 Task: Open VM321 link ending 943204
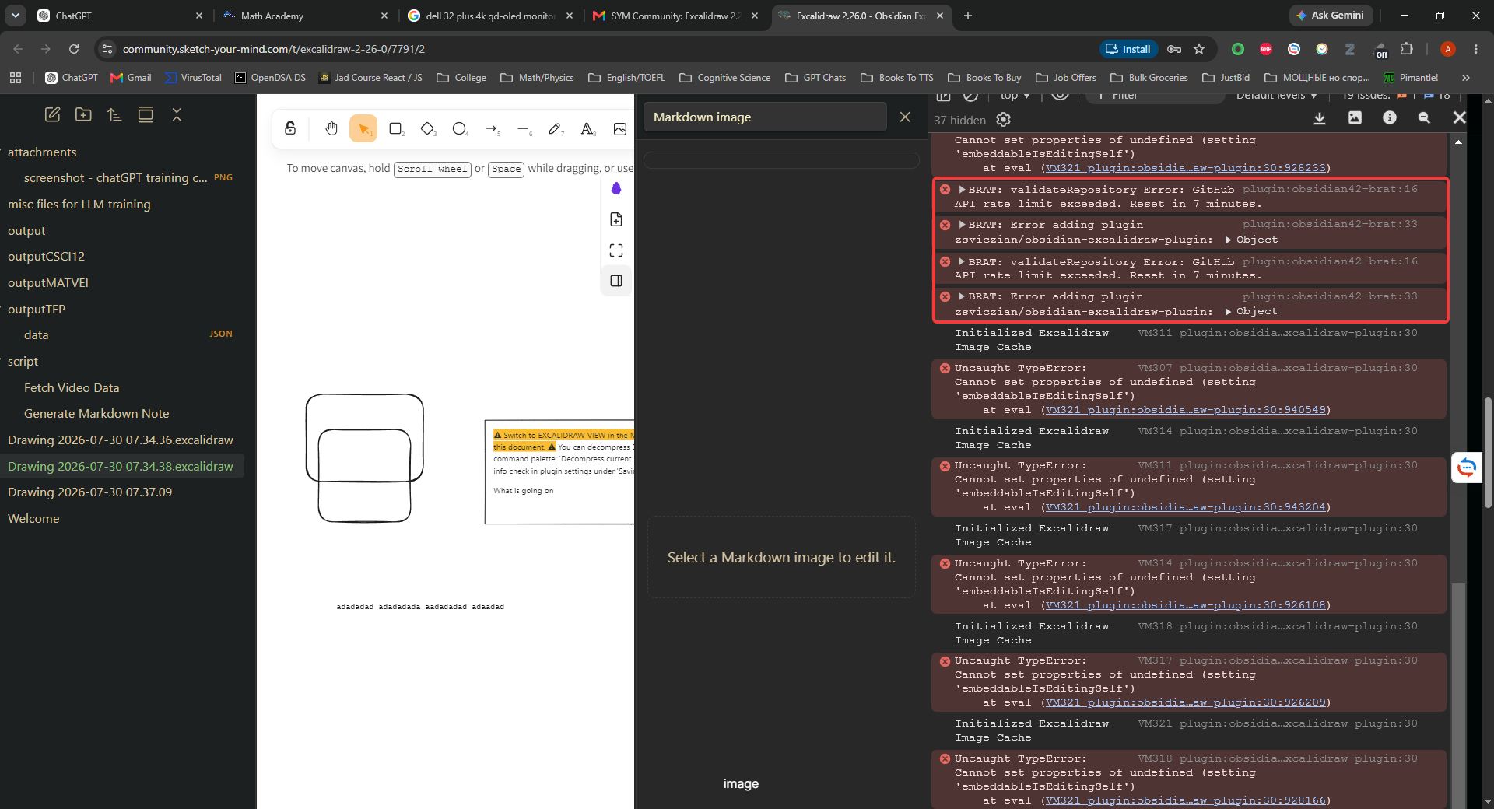click(x=1186, y=507)
